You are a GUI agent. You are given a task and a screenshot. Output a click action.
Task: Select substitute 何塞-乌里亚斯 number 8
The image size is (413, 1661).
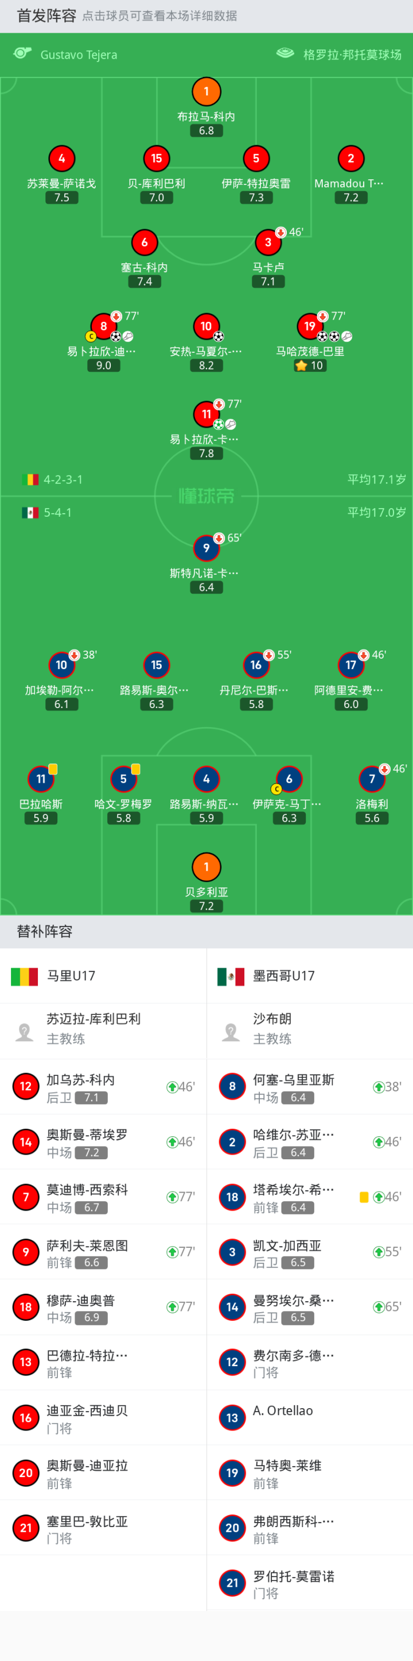coord(232,1086)
